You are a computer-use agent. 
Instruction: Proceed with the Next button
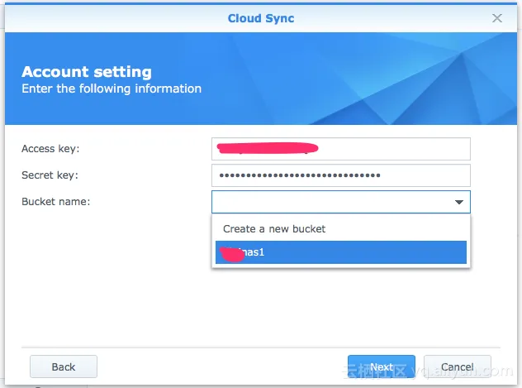pyautogui.click(x=382, y=366)
